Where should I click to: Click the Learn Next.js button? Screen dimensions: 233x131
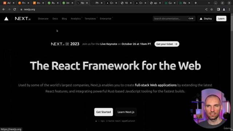coord(126,112)
